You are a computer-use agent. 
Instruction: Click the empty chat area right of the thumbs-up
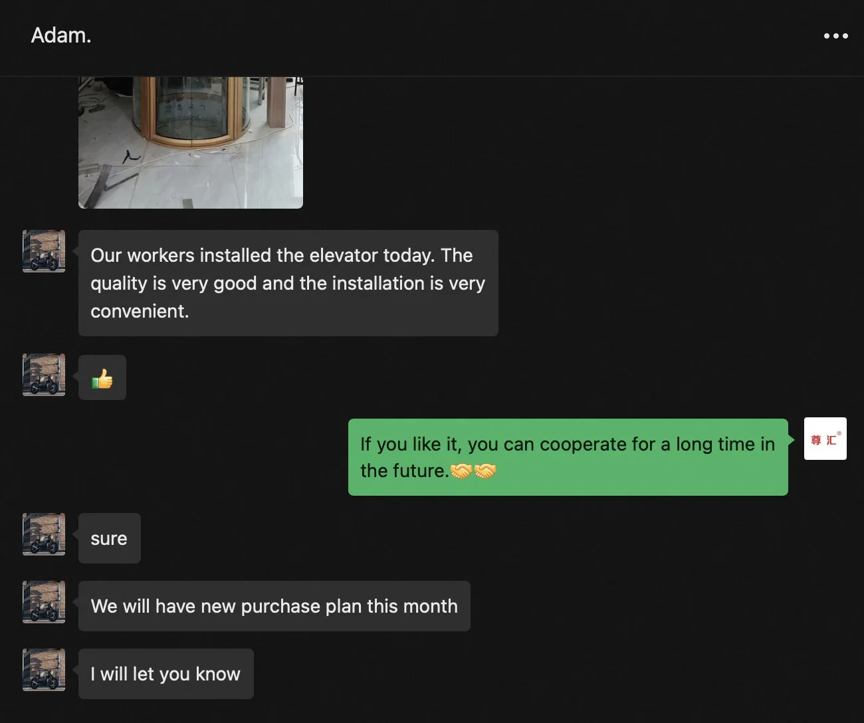[x=465, y=377]
